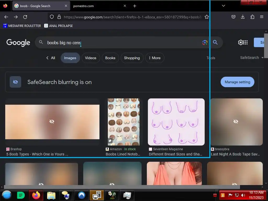This screenshot has height=201, width=268.
Task: Open the performance monitor taskbar icon
Action: point(127,195)
